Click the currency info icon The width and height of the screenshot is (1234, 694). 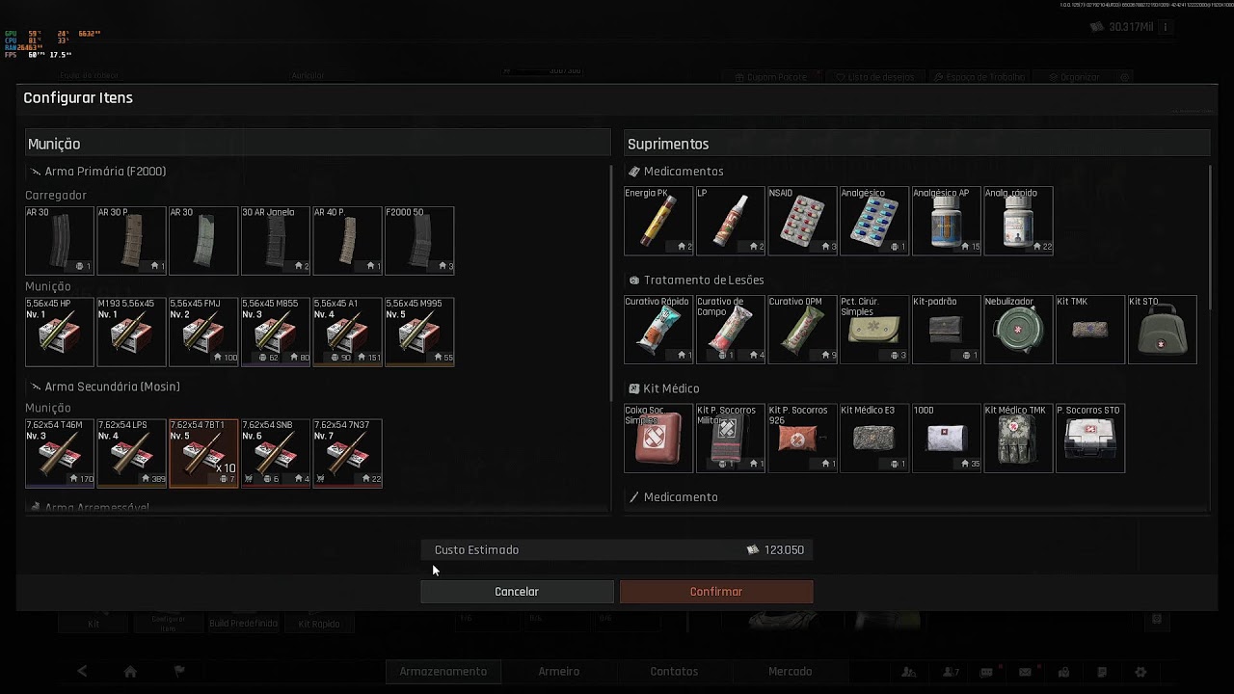1166,27
